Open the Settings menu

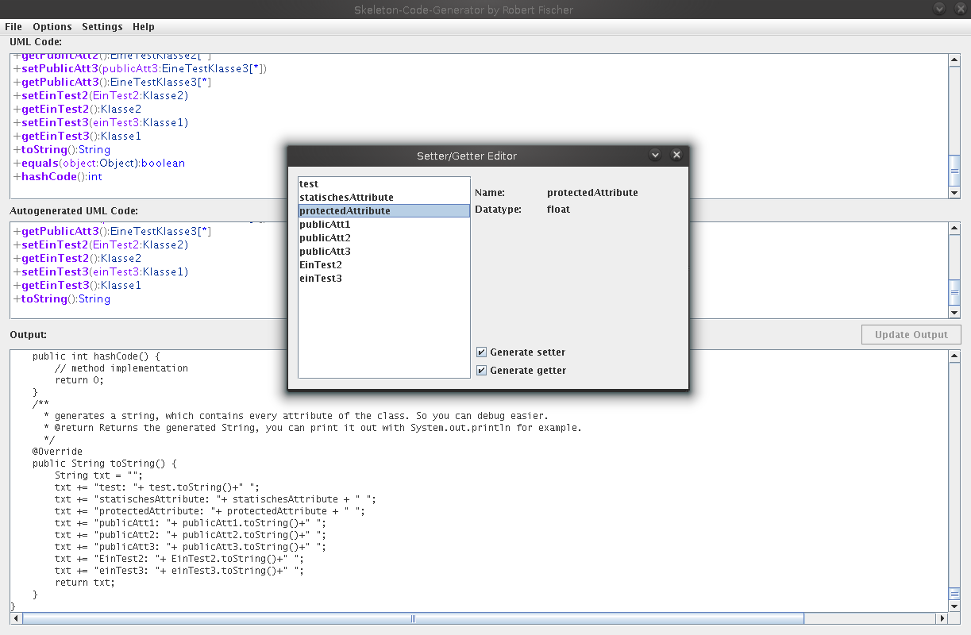[102, 26]
